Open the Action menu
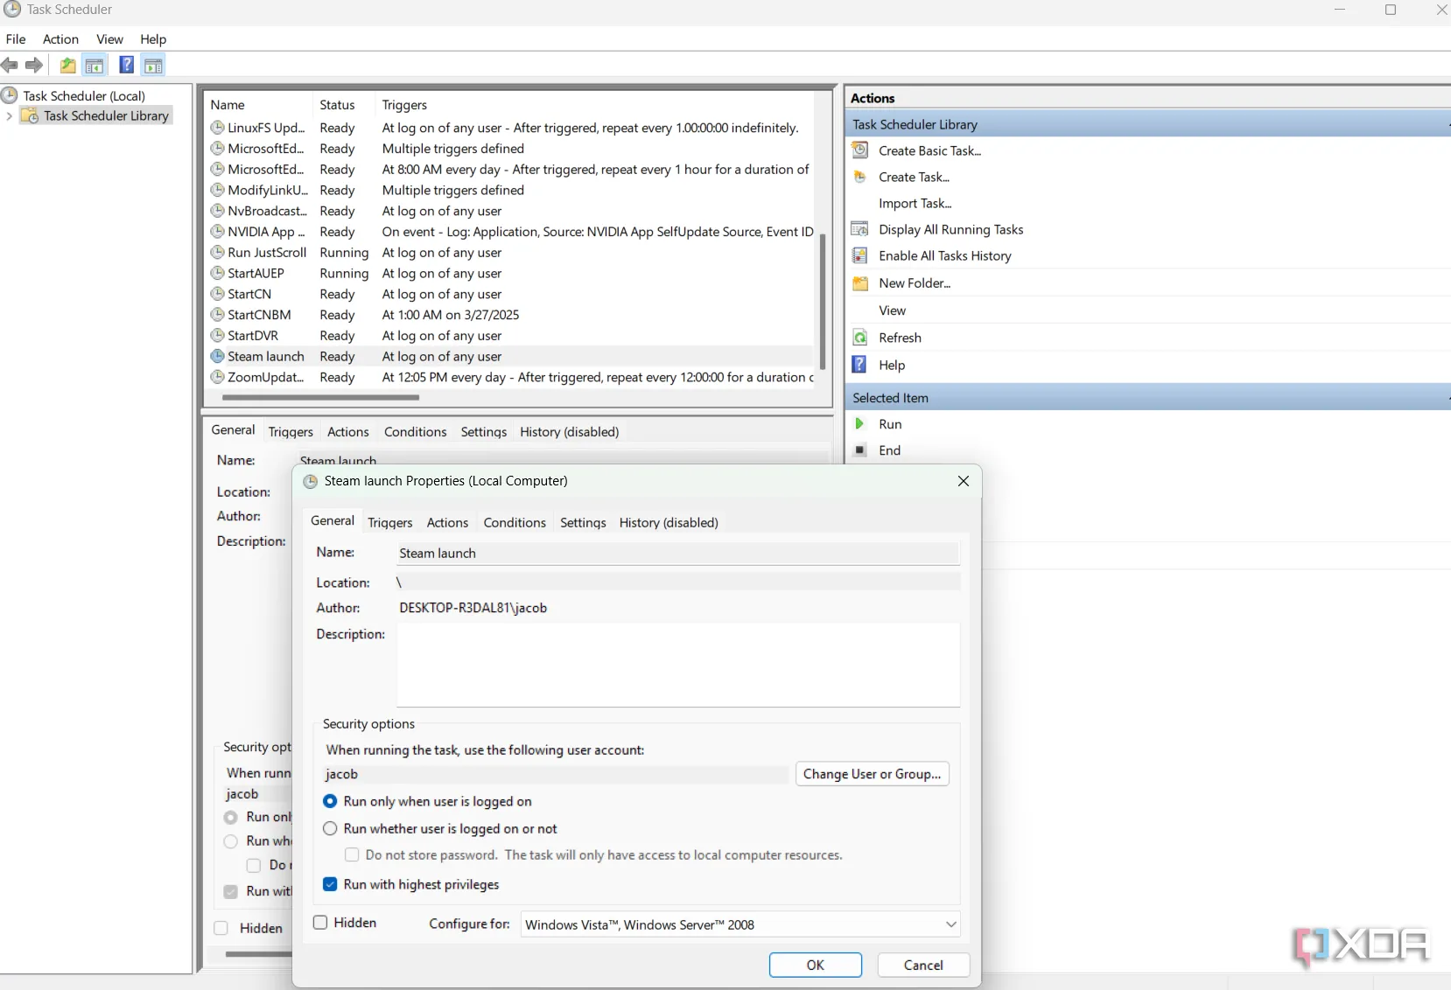 [x=61, y=39]
